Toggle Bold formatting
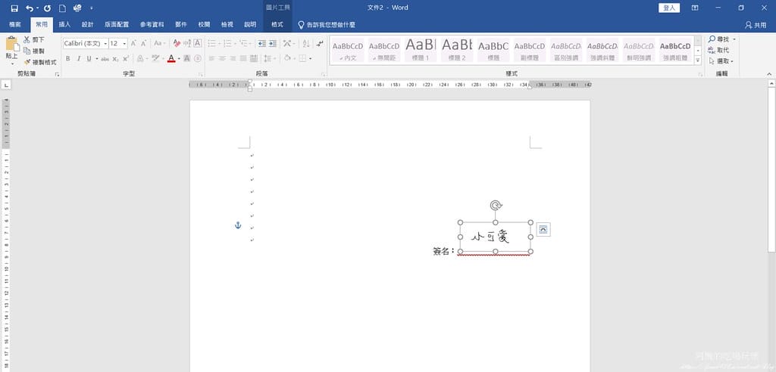The image size is (776, 372). (x=67, y=58)
